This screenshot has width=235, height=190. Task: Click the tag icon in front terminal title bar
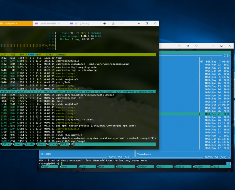coord(113,24)
